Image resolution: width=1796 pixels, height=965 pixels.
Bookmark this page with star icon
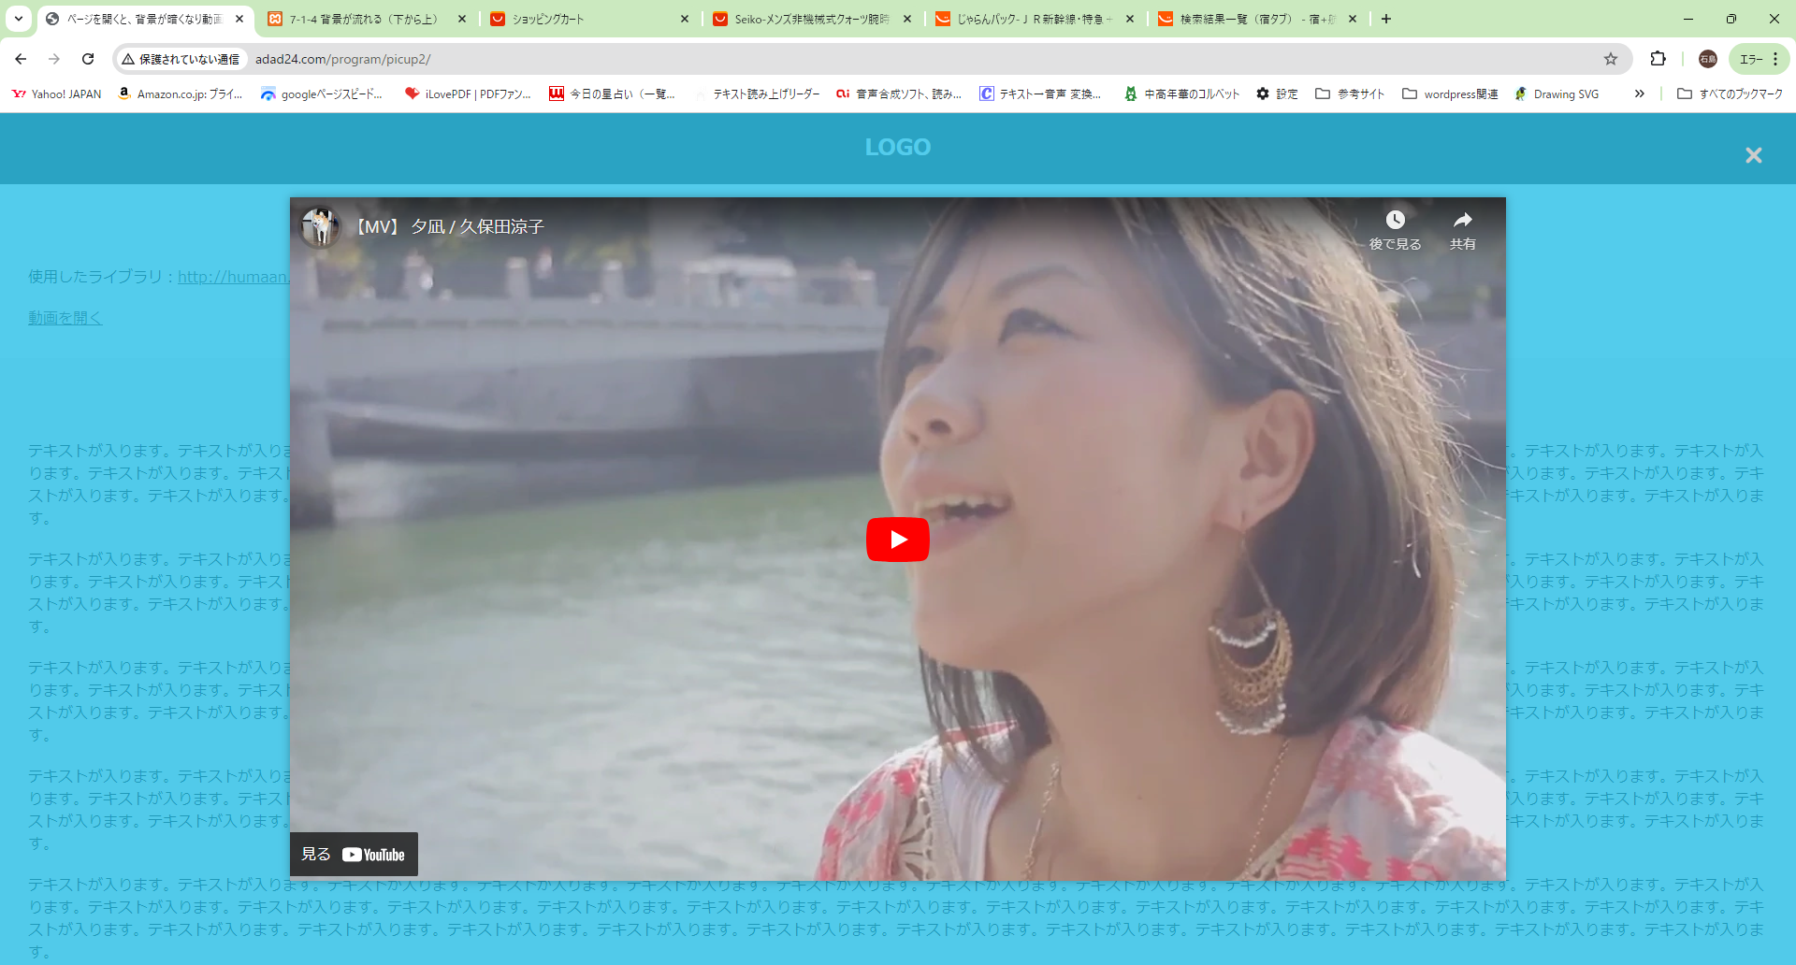pos(1611,59)
